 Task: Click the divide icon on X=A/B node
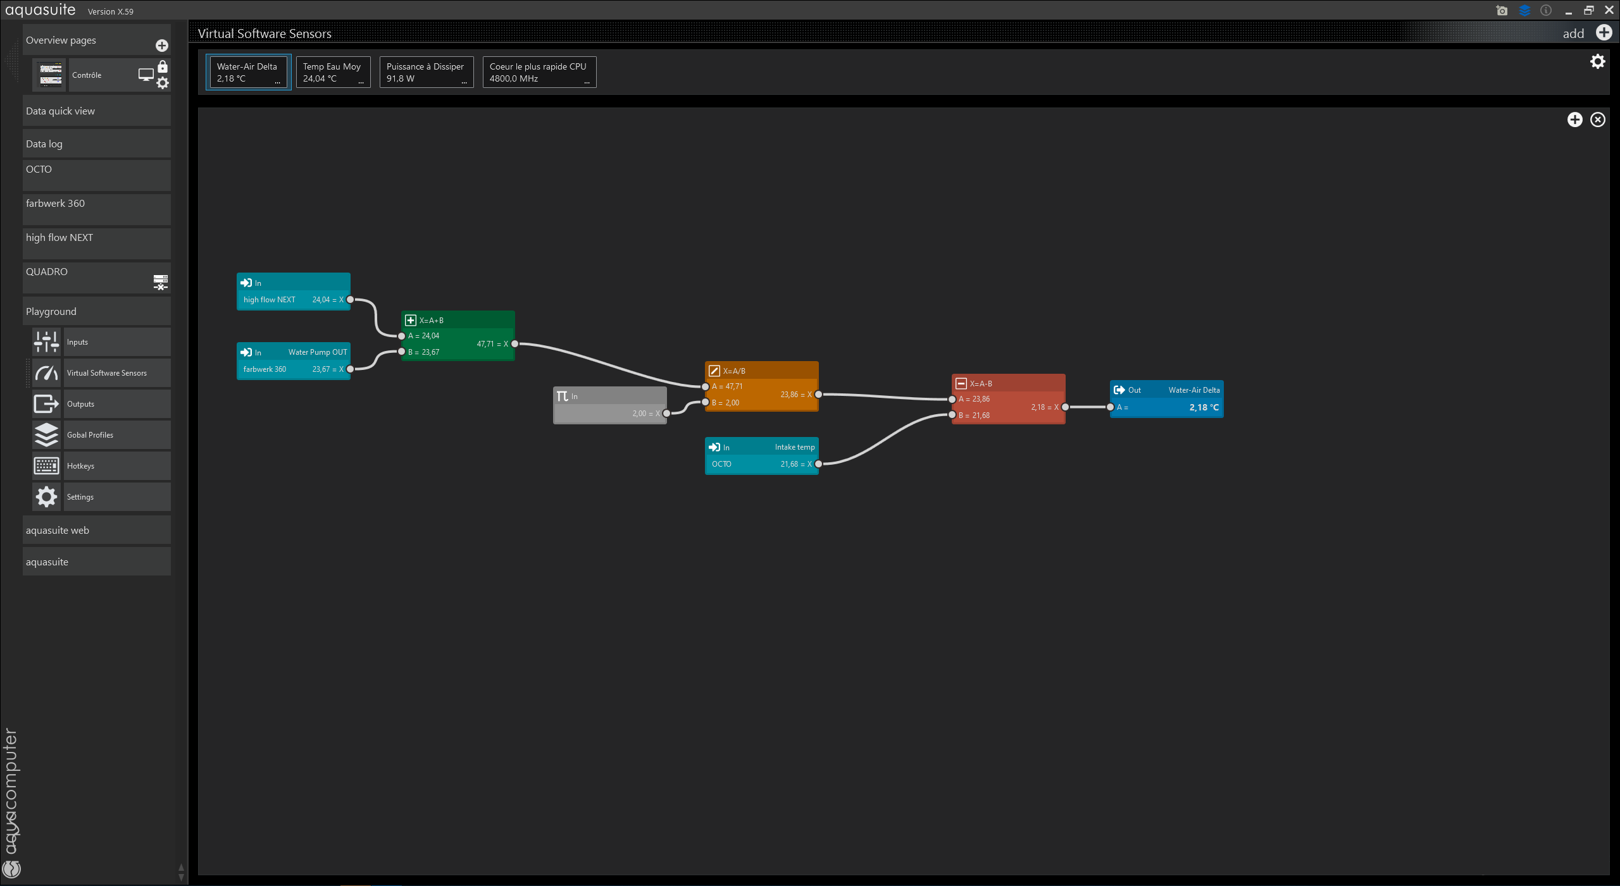714,371
